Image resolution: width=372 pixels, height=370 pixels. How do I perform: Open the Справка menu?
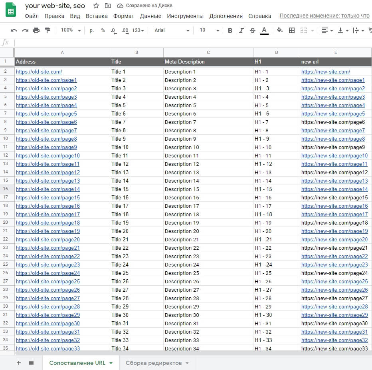click(x=259, y=16)
